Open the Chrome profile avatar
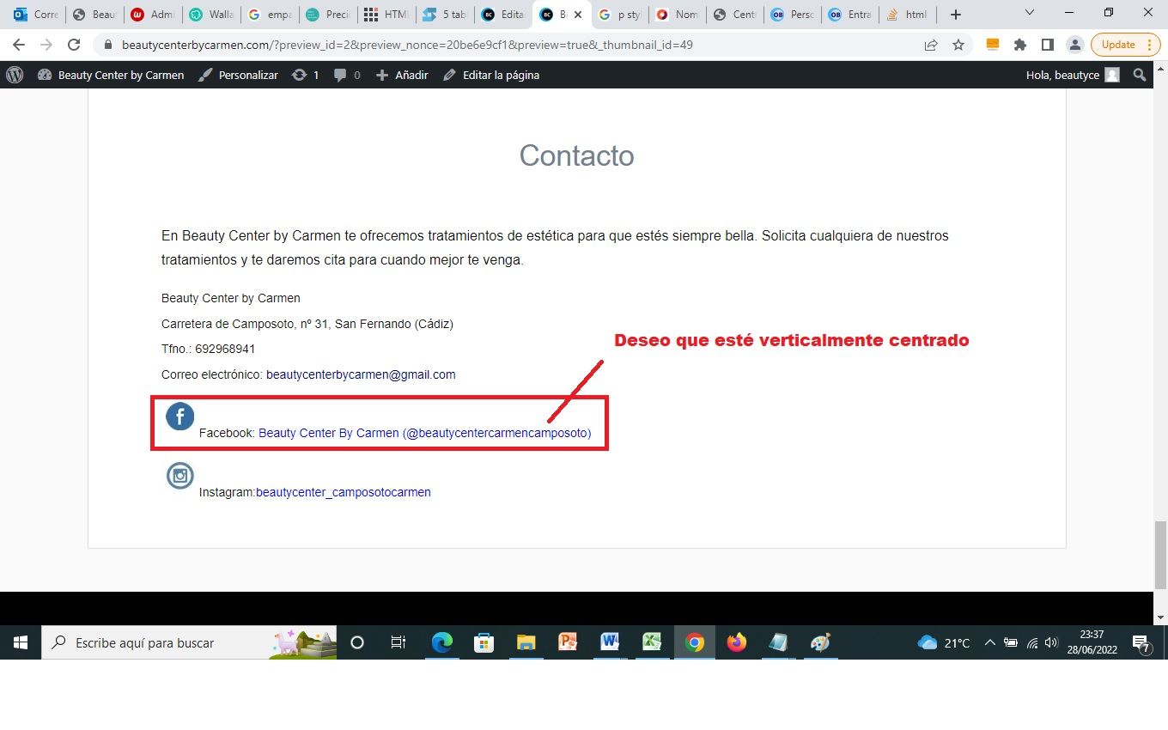This screenshot has width=1168, height=730. point(1074,45)
